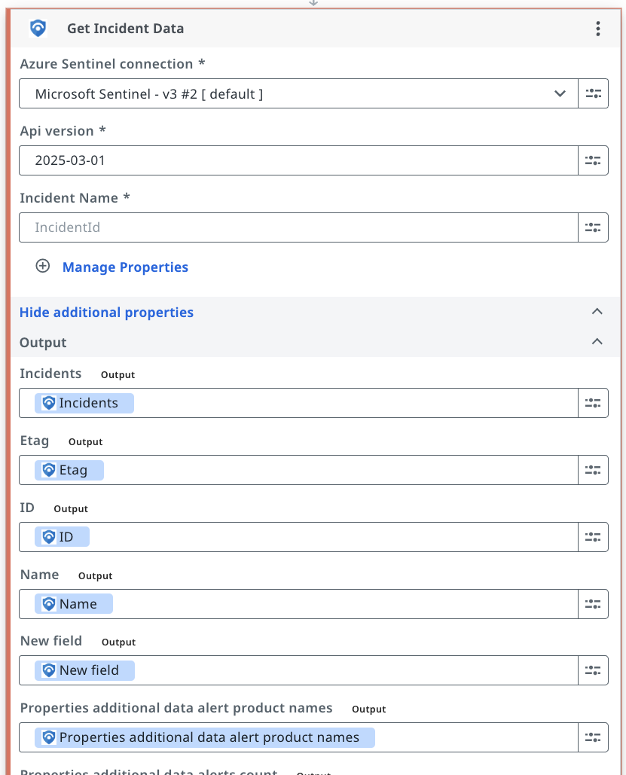This screenshot has height=775, width=626.
Task: Open field options icon beside Name output
Action: [593, 604]
